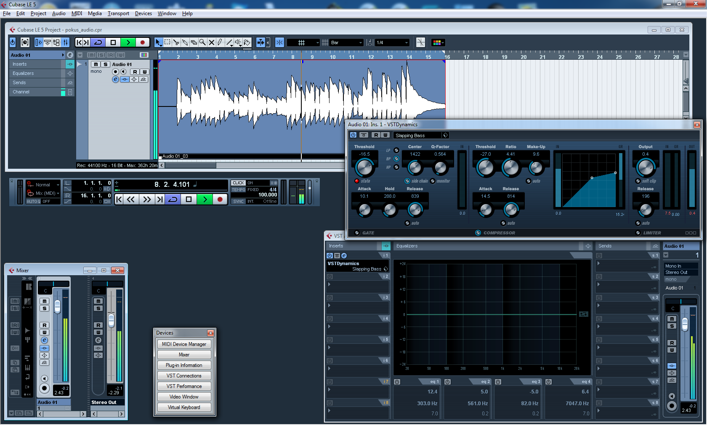Open the Devices menu

[143, 13]
